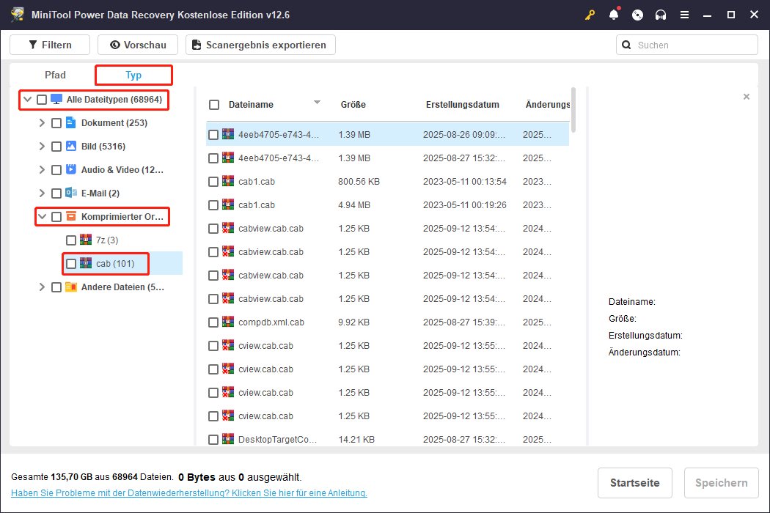Check the Audio & Video checkbox
770x513 pixels.
pos(56,170)
